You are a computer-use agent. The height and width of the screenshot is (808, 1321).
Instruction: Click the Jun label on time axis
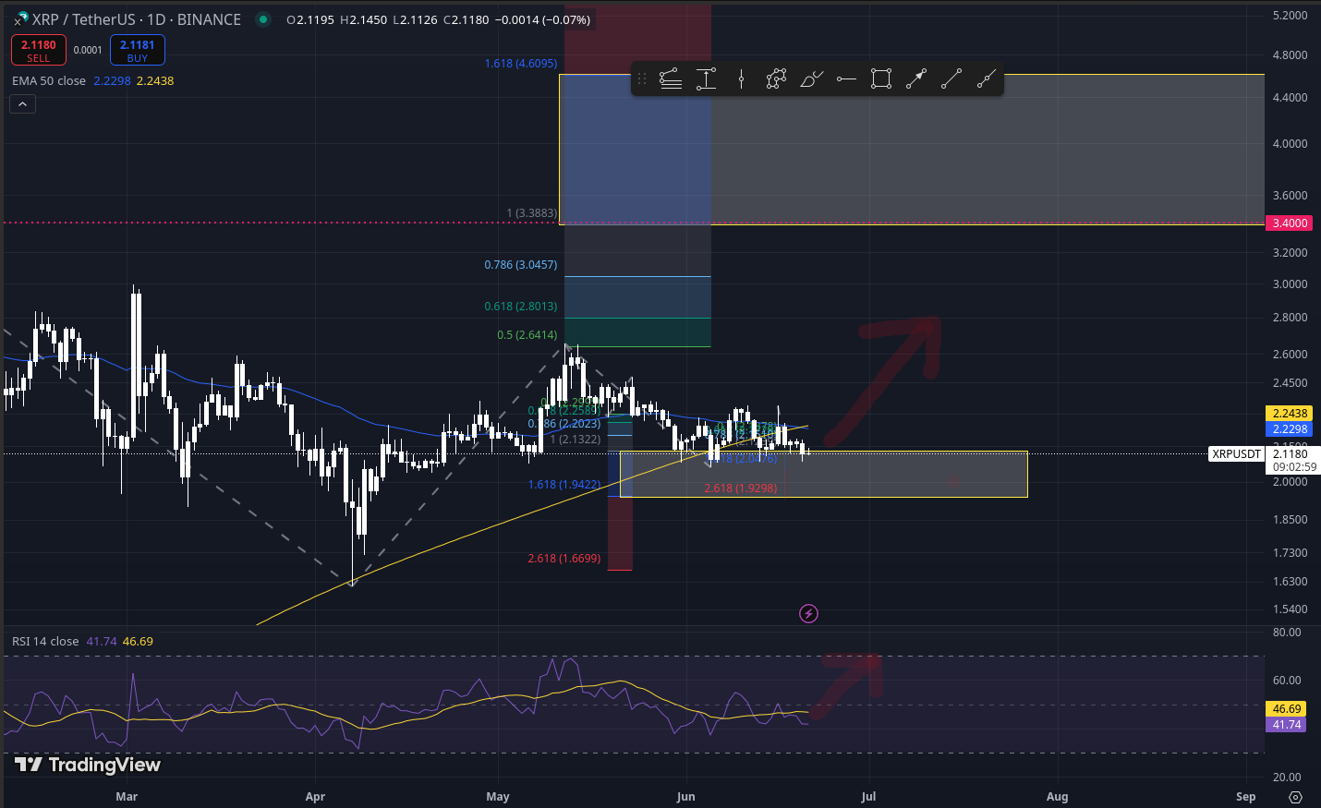pyautogui.click(x=685, y=796)
